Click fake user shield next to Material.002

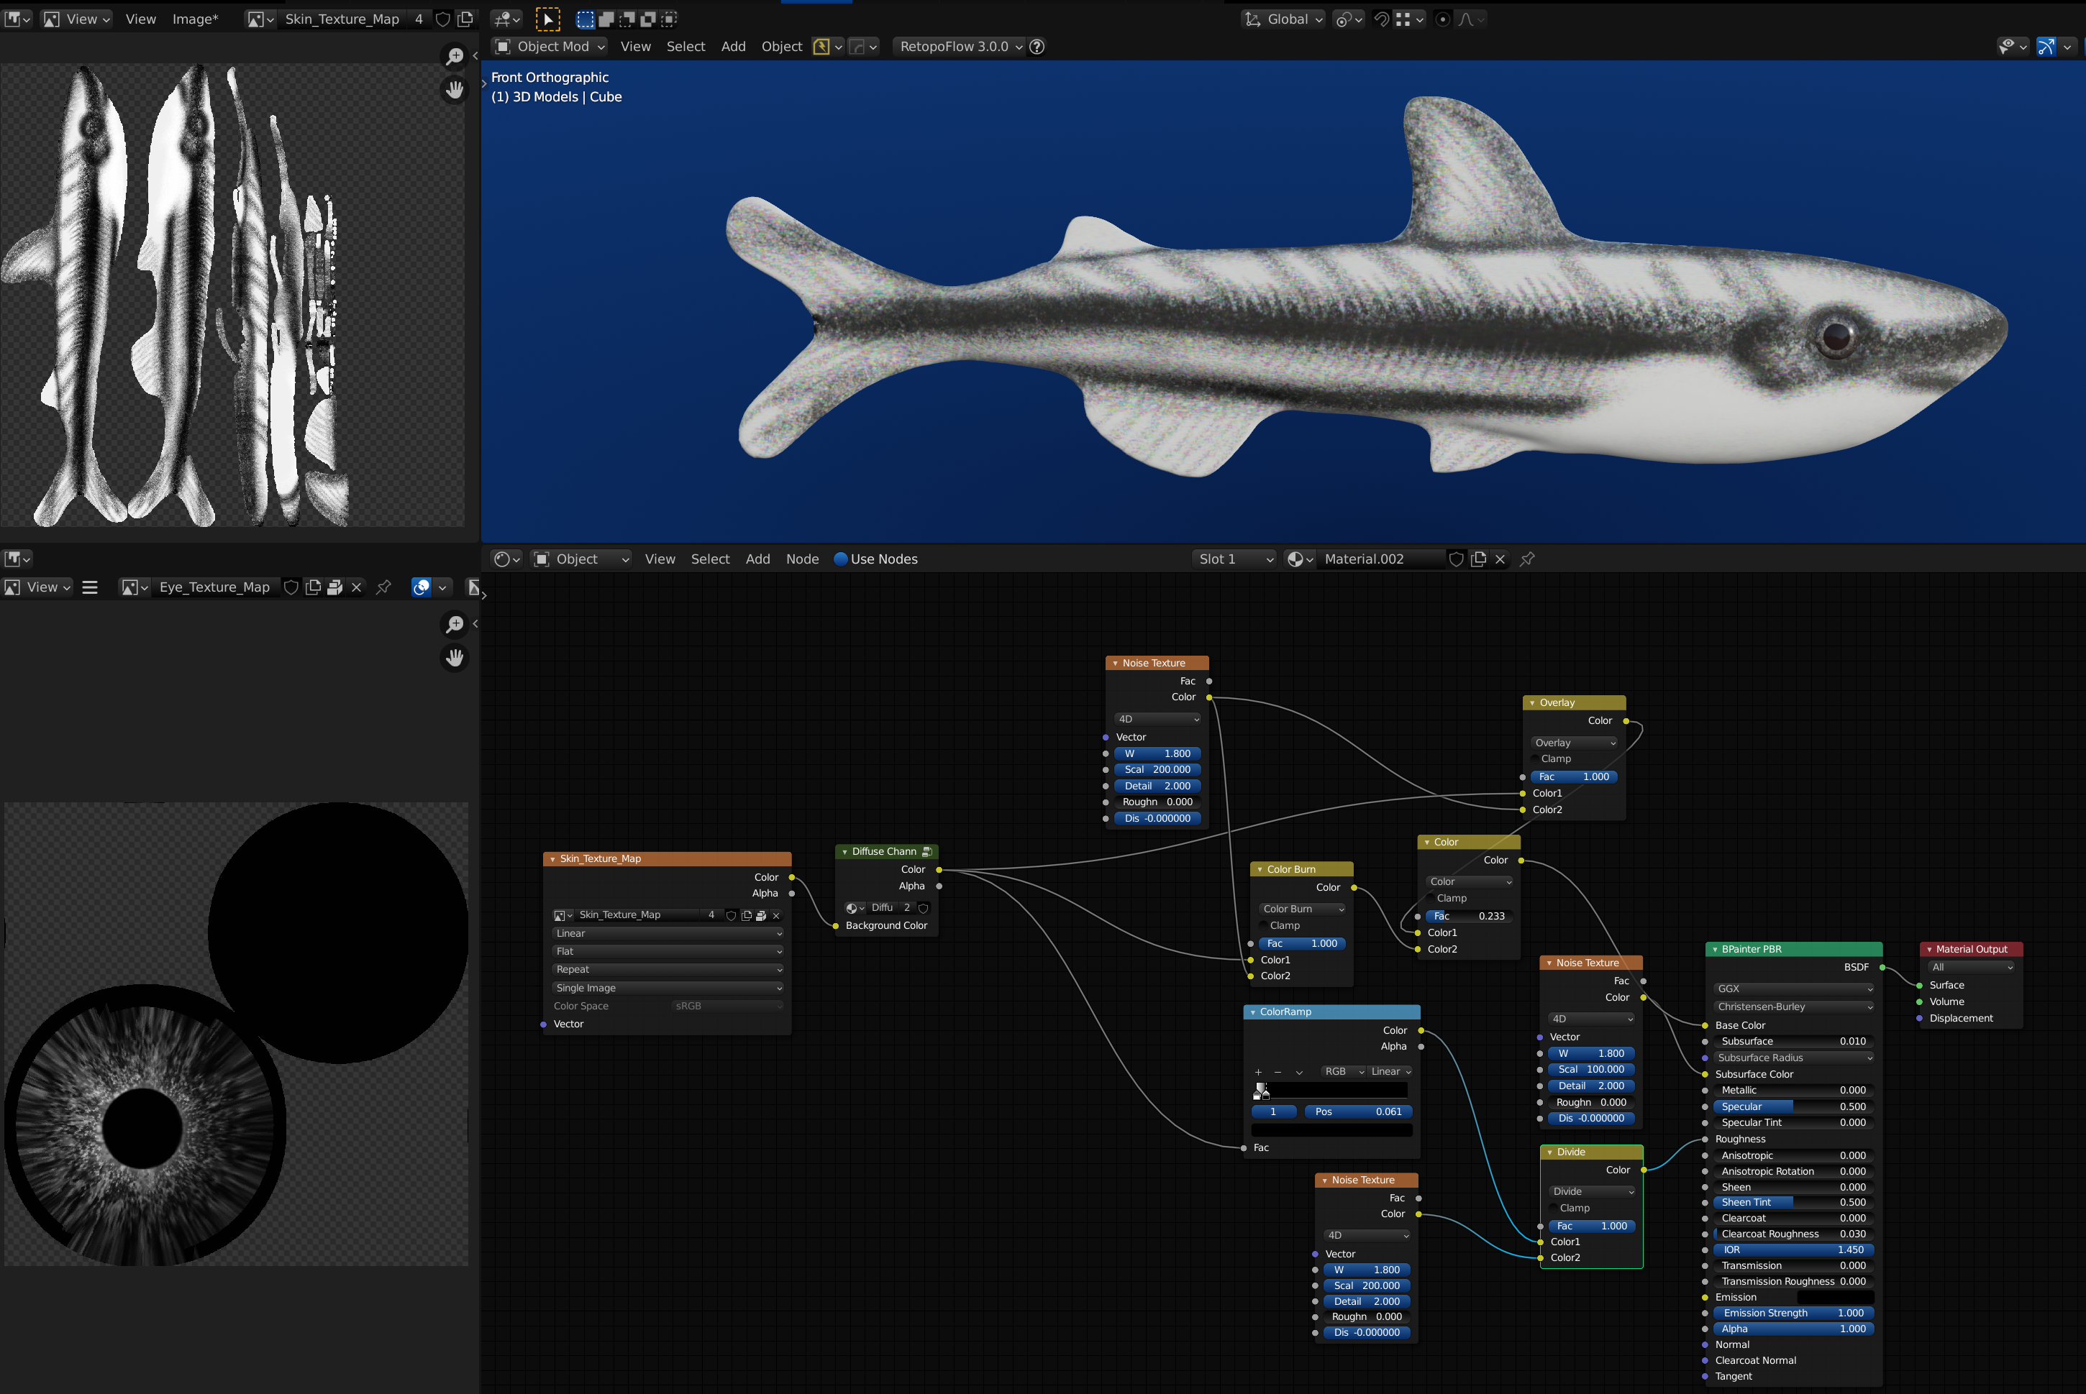pos(1456,559)
